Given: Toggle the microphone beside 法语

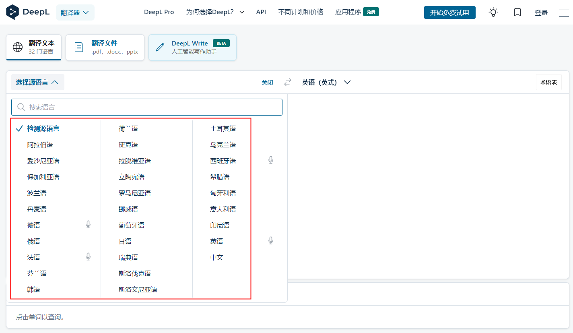Looking at the screenshot, I should (x=88, y=256).
